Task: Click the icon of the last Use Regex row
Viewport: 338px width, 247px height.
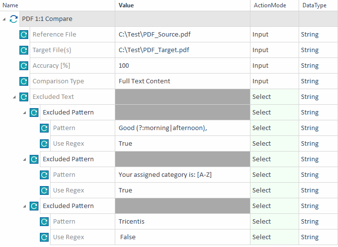Action: coord(44,237)
